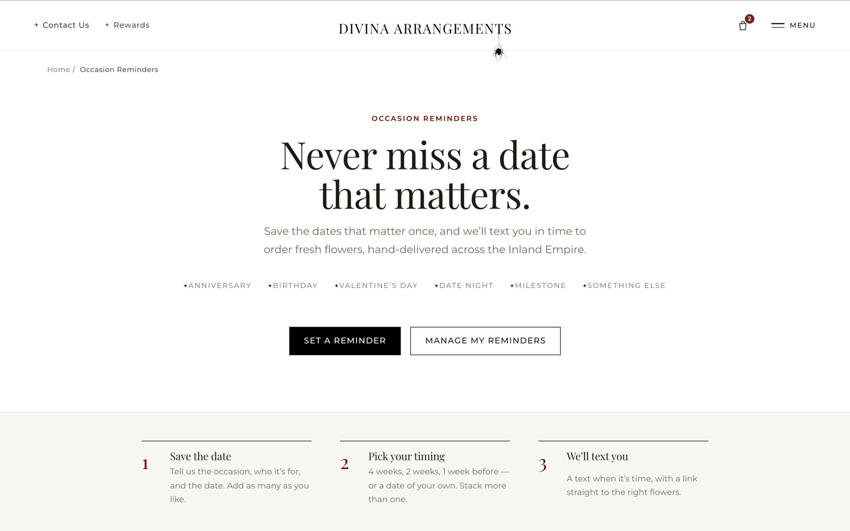Click the 'Save the date' step heading
This screenshot has height=531, width=850.
pos(200,457)
